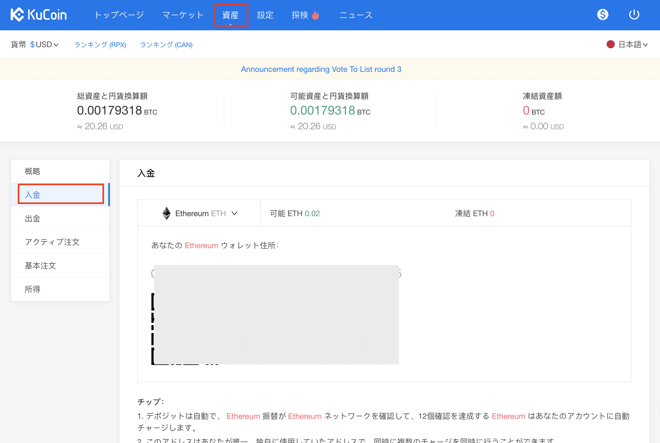Open ニュース in top navigation
This screenshot has width=660, height=443.
pos(356,15)
